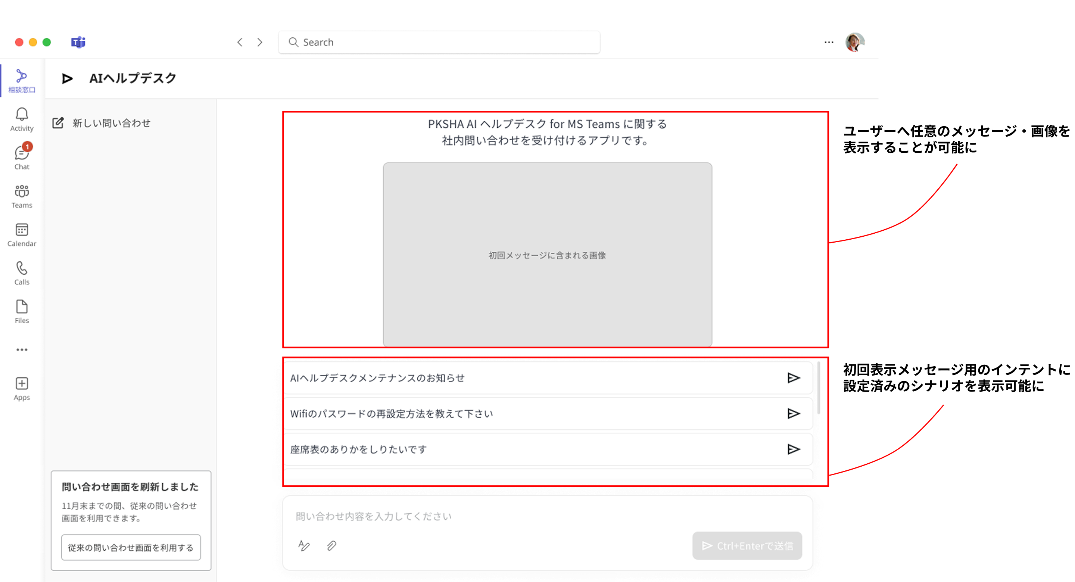The height and width of the screenshot is (582, 1075).
Task: Open the text format icon
Action: 304,546
